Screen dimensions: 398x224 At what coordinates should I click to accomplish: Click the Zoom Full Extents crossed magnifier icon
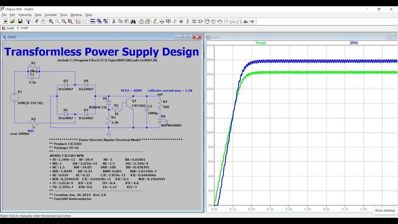[x=70, y=21]
